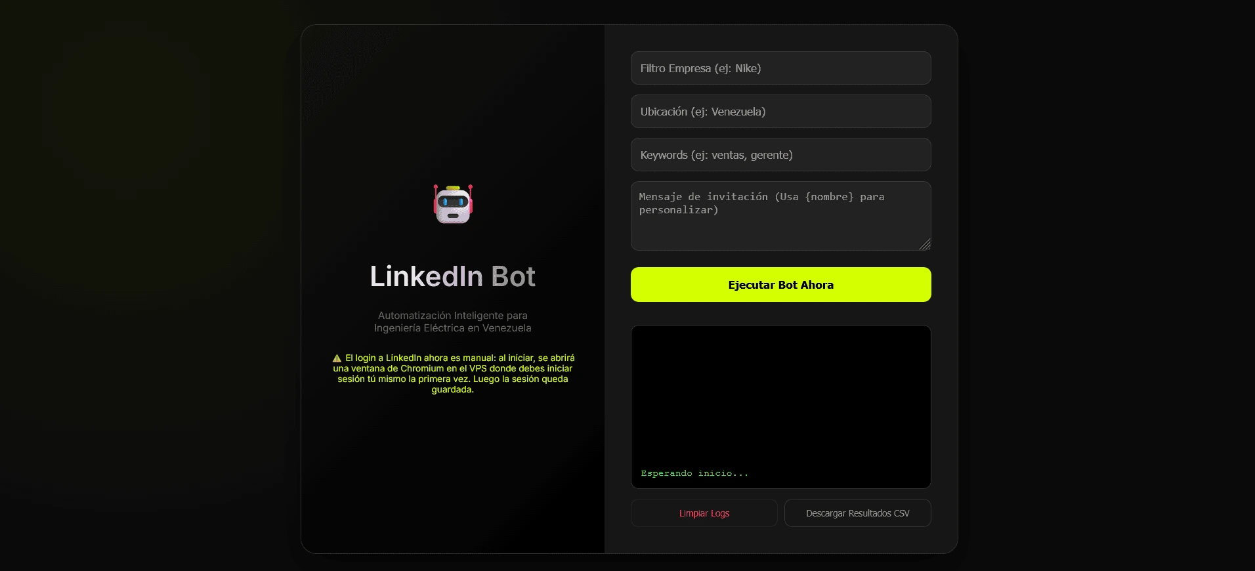This screenshot has width=1255, height=571.
Task: Run the bot with Ejecutar Bot Ahora
Action: [x=780, y=285]
